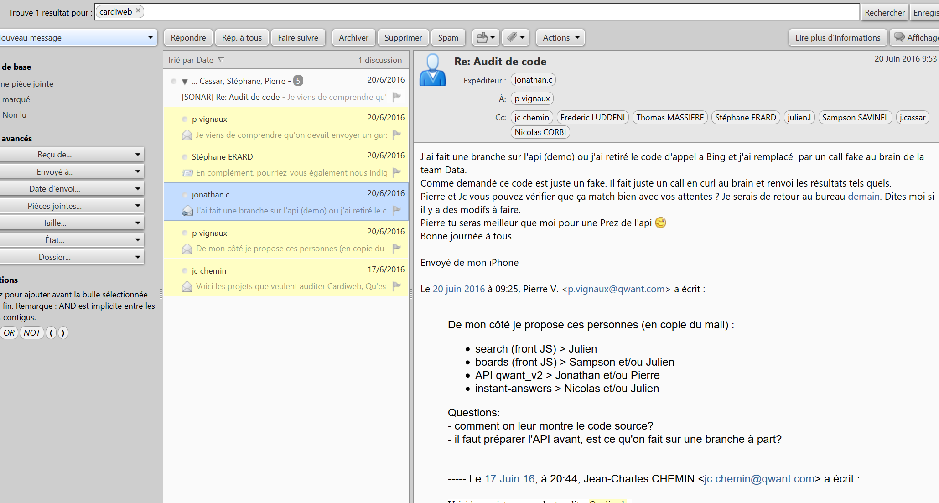Image resolution: width=939 pixels, height=503 pixels.
Task: Forward message with Faire suivre
Action: 298,37
